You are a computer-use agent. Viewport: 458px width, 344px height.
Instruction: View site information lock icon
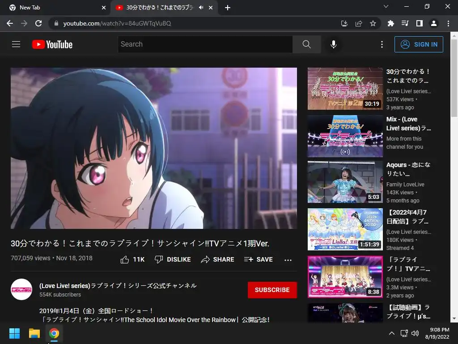point(56,23)
